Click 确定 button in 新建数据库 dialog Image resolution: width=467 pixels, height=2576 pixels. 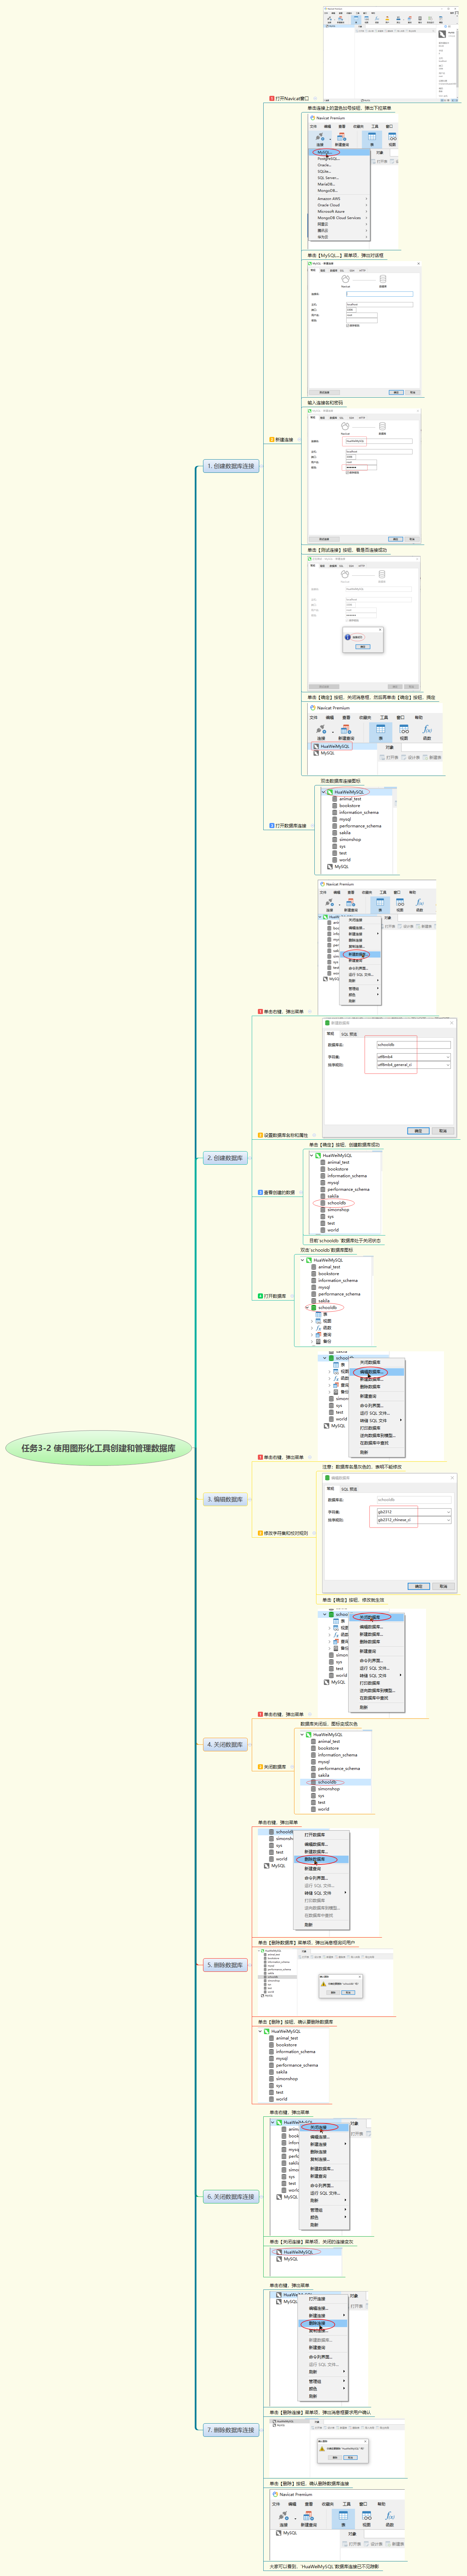418,1131
